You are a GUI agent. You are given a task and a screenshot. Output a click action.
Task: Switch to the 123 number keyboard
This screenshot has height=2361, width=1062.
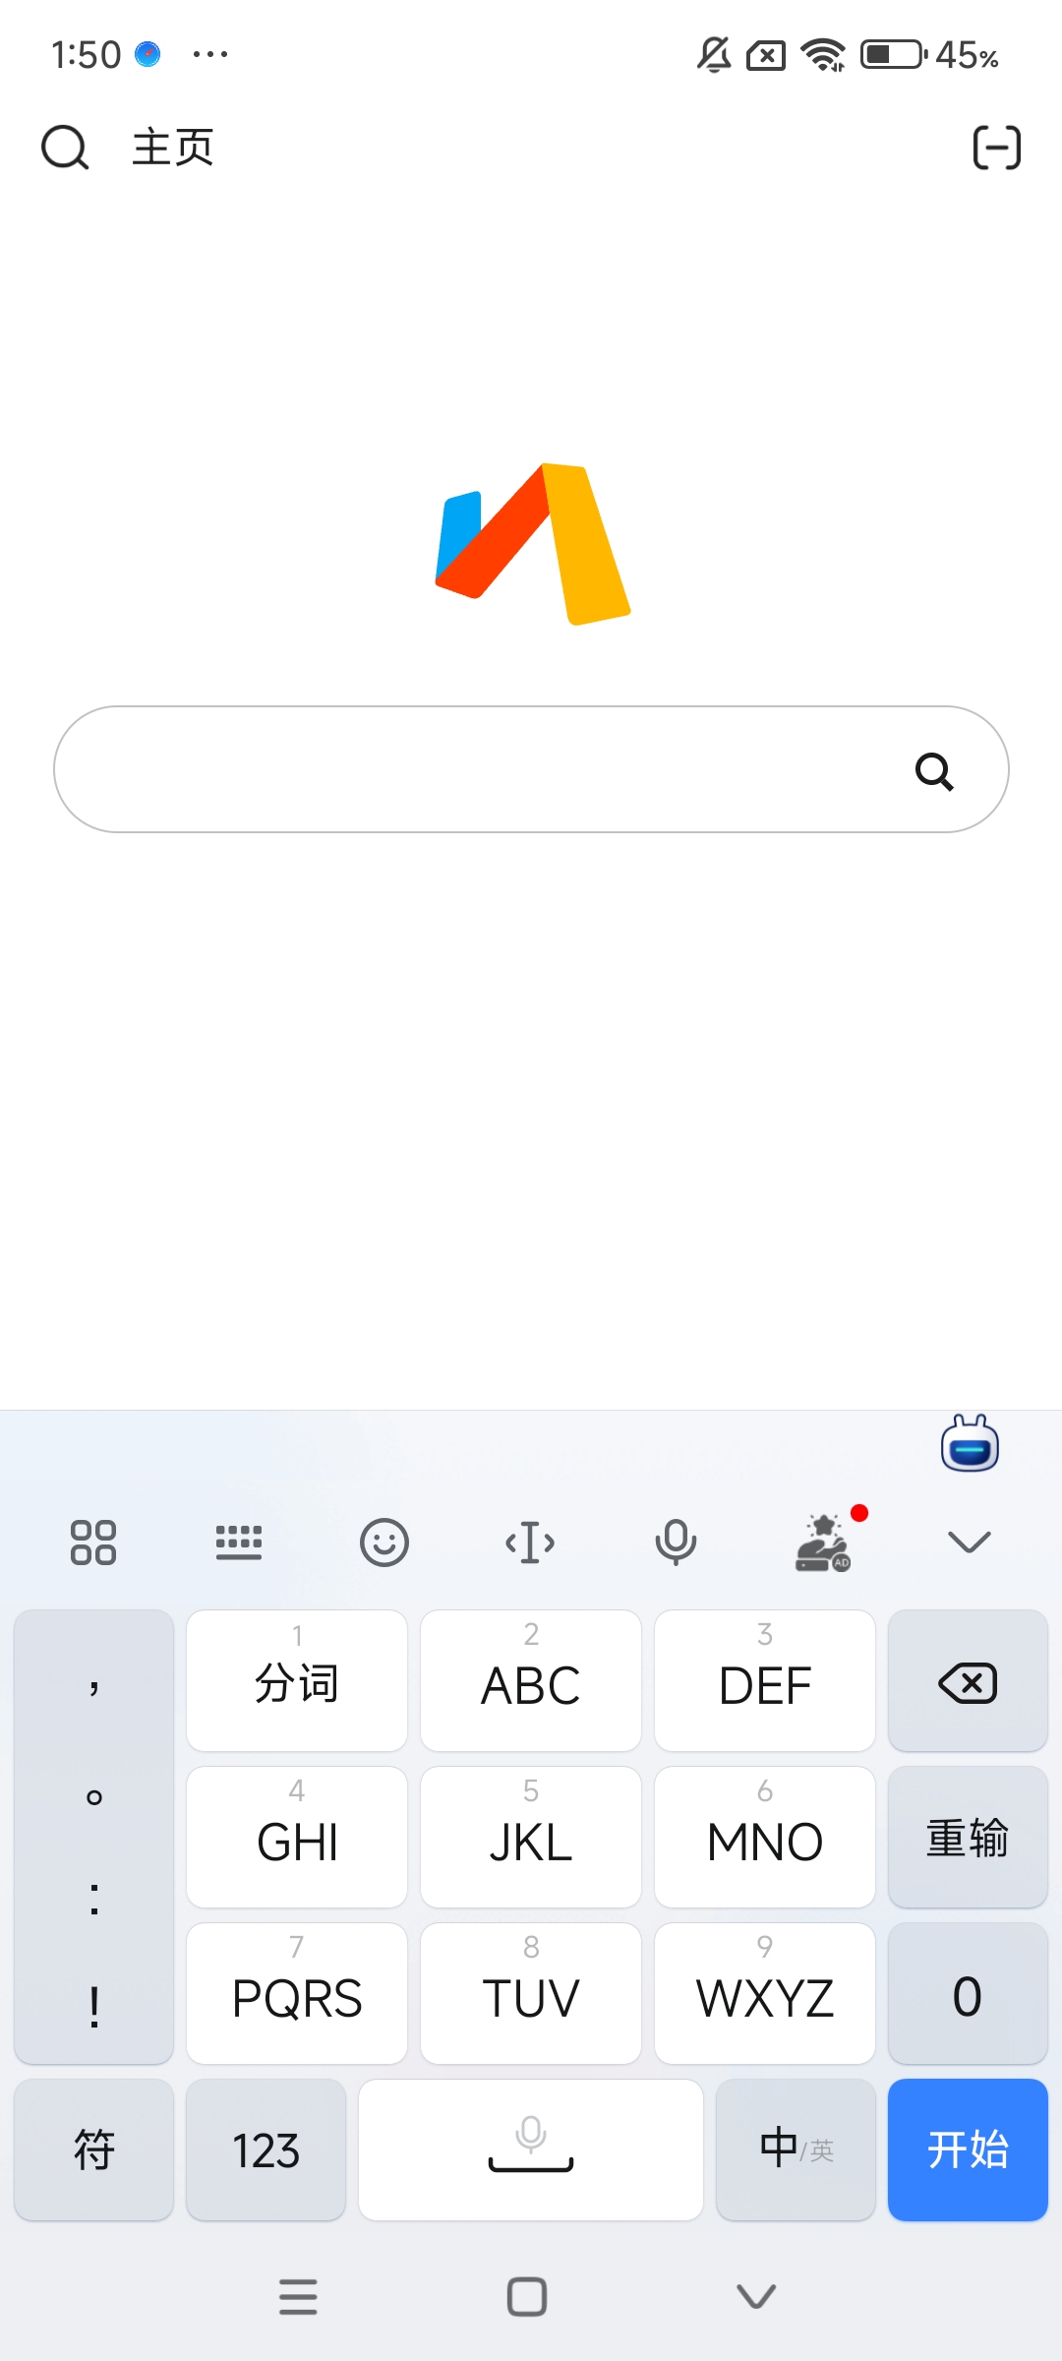click(x=265, y=2149)
